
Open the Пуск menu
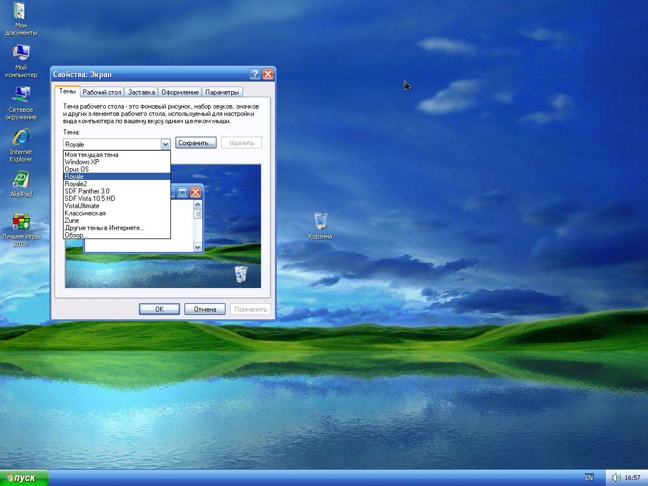22,477
